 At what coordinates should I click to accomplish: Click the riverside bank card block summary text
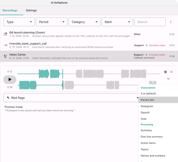pos(73,47)
